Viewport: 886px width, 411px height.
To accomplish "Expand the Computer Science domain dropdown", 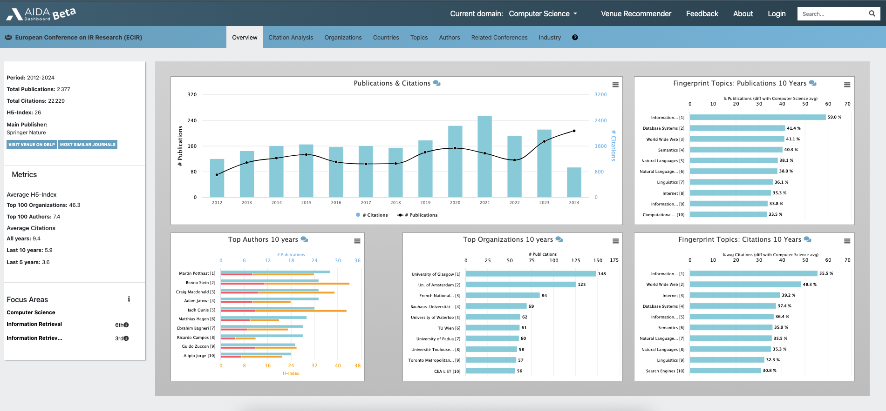I will point(543,14).
